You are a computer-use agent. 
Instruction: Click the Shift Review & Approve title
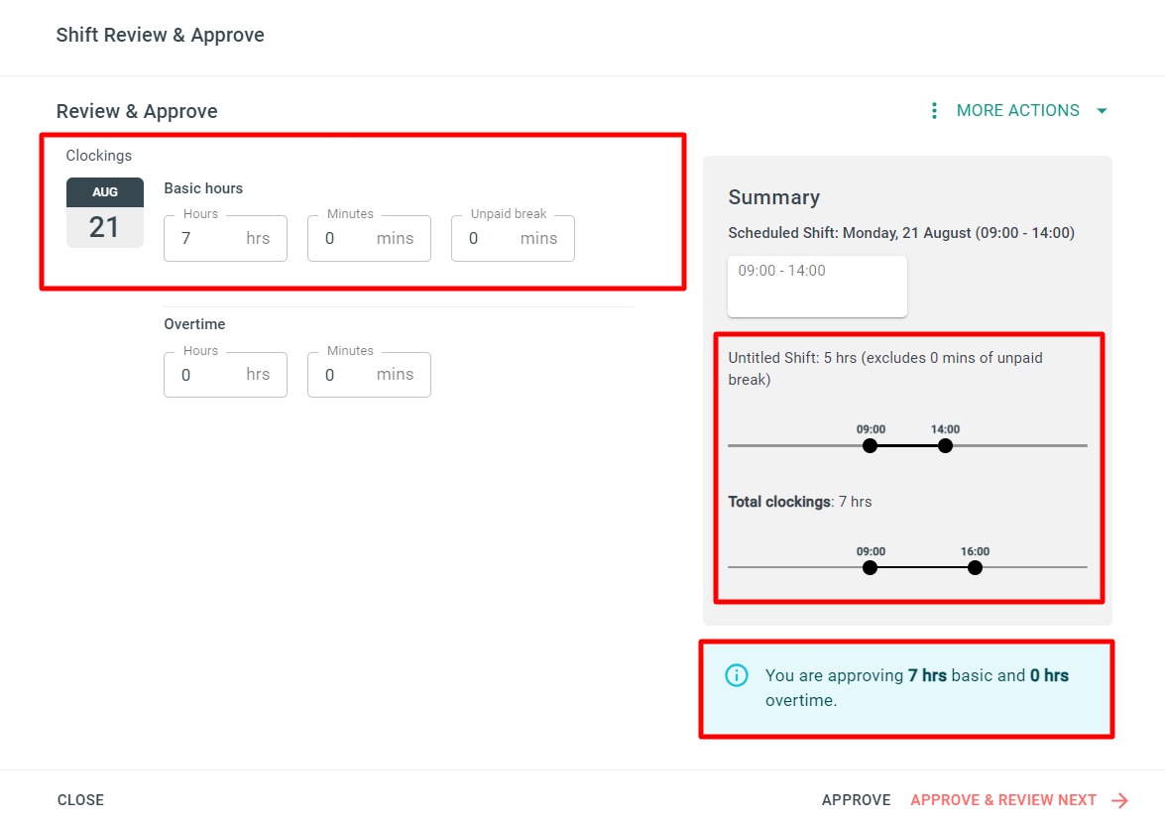pyautogui.click(x=161, y=35)
